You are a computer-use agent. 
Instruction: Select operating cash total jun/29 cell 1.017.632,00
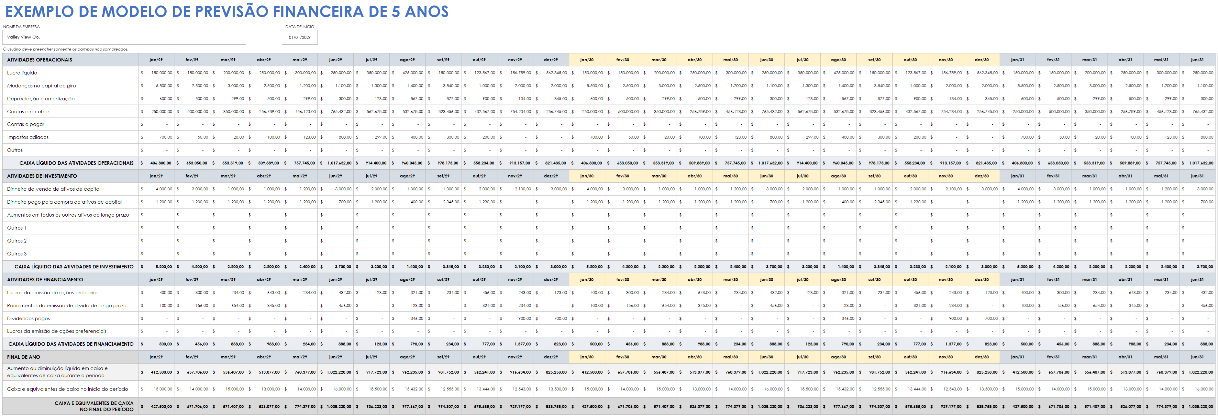point(336,163)
